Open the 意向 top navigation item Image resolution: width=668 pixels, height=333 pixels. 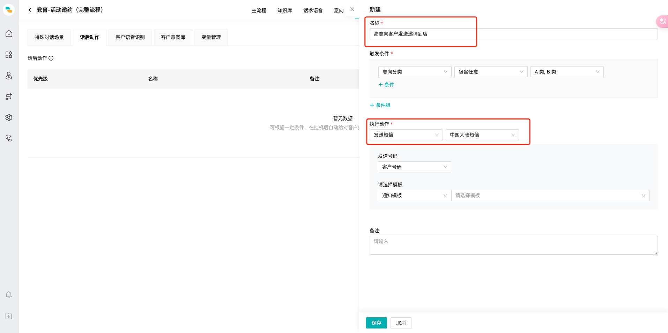pos(339,10)
